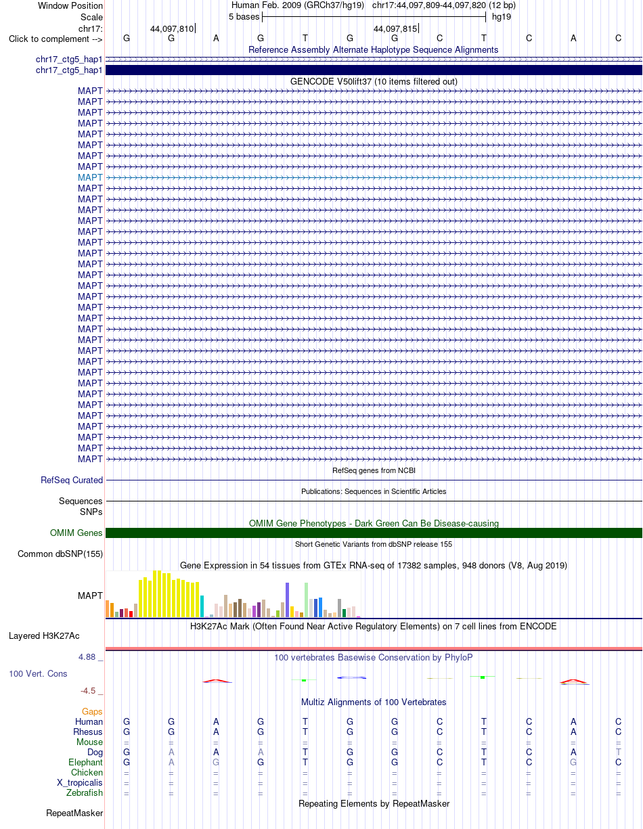Click the 44,097,815 position marker

coord(396,28)
